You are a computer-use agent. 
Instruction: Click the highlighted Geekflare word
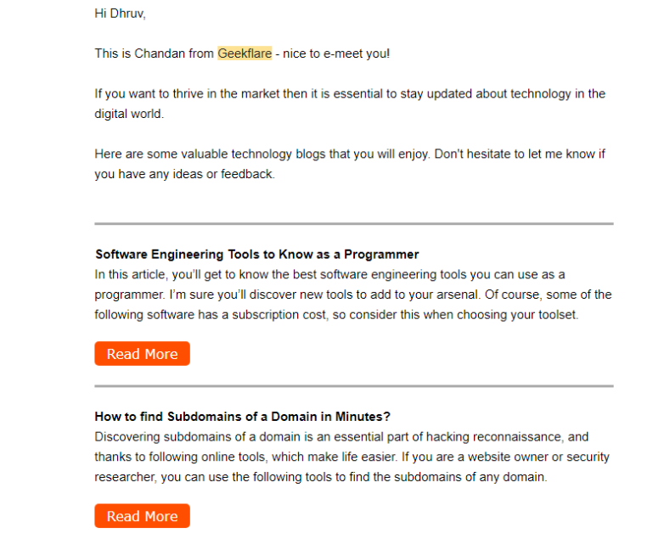(x=245, y=53)
